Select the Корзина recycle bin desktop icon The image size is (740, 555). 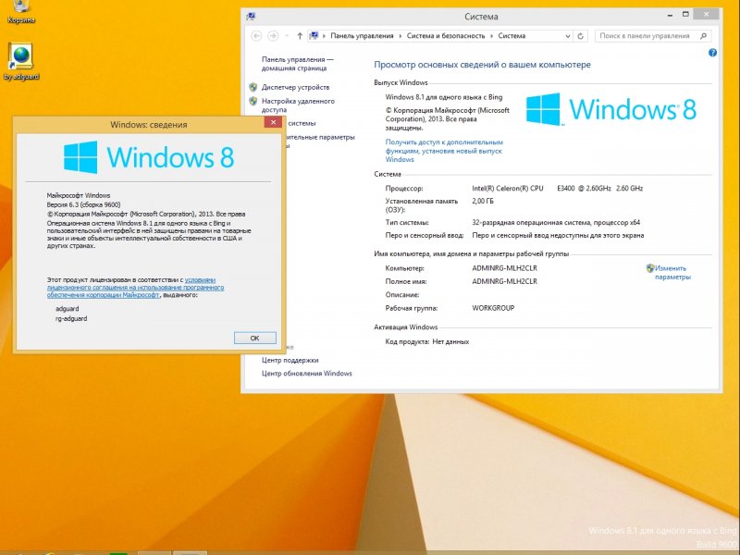[20, 9]
